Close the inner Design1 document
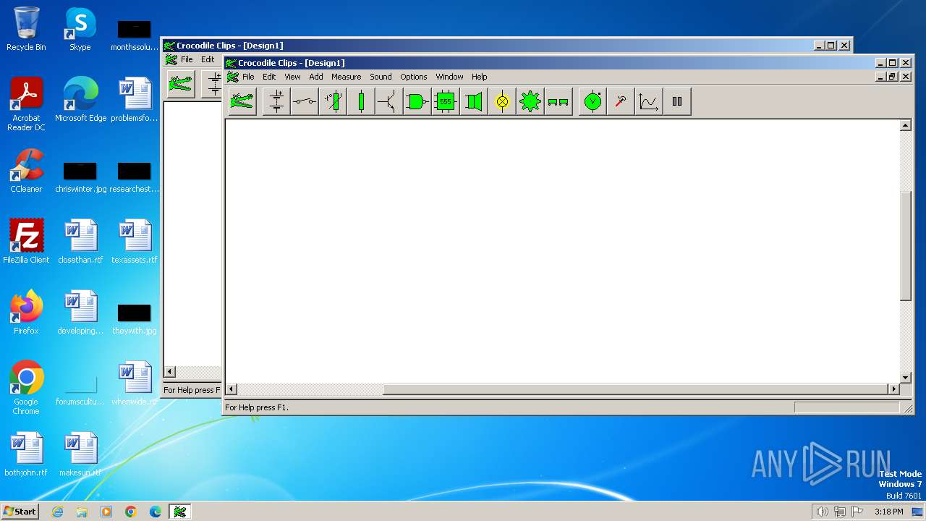Image resolution: width=926 pixels, height=521 pixels. [905, 77]
